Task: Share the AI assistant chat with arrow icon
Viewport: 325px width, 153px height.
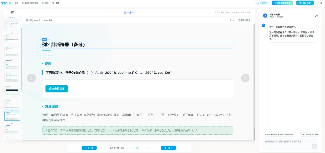Action: (x=317, y=16)
